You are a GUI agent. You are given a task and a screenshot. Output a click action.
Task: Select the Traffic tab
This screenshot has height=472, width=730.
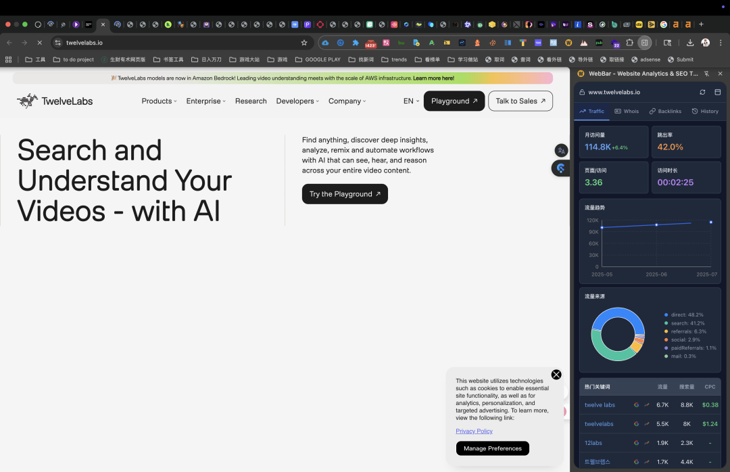pyautogui.click(x=591, y=112)
